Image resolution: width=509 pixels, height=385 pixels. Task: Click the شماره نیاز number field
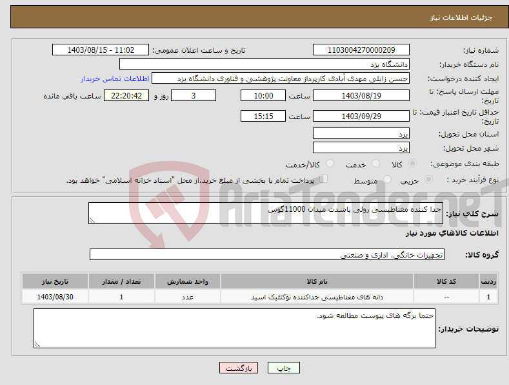361,50
